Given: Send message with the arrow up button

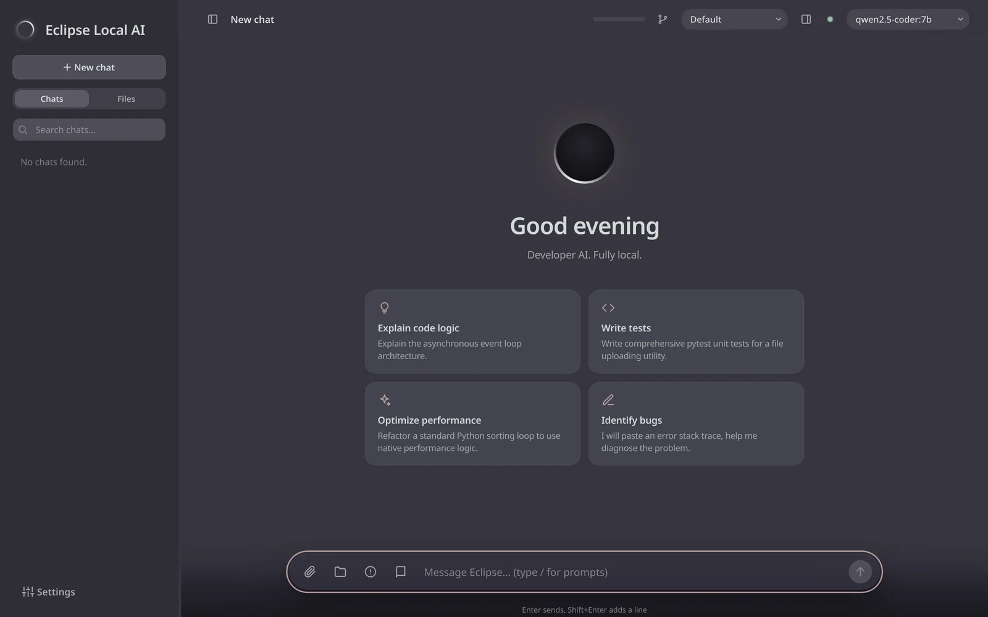Looking at the screenshot, I should pos(860,572).
